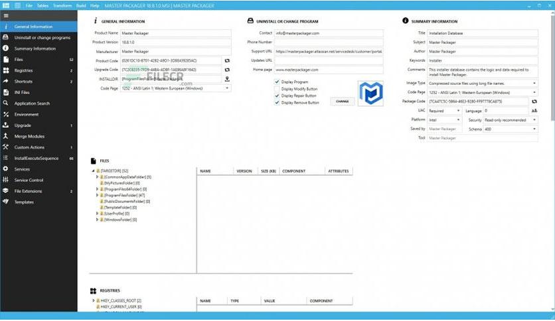The height and width of the screenshot is (321, 555).
Task: Sort files by the SIZE (KB) column
Action: pos(268,171)
